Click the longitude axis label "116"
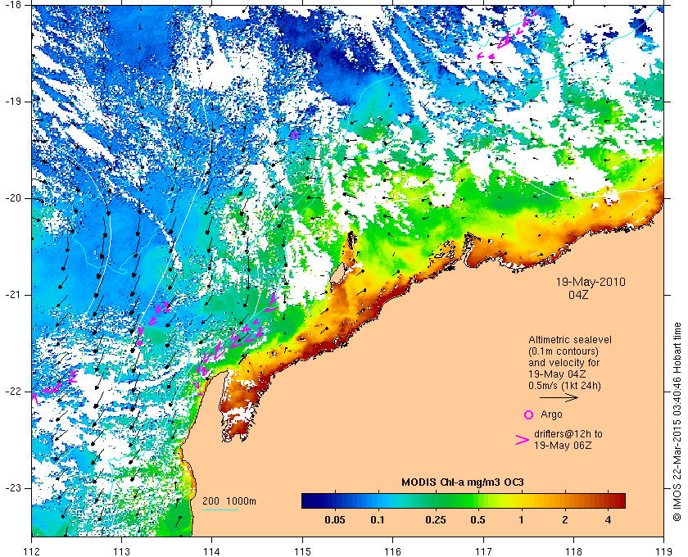This screenshot has height=557, width=688. click(392, 550)
